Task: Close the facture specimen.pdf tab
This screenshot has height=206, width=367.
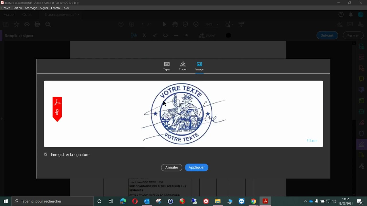Action: pyautogui.click(x=79, y=15)
